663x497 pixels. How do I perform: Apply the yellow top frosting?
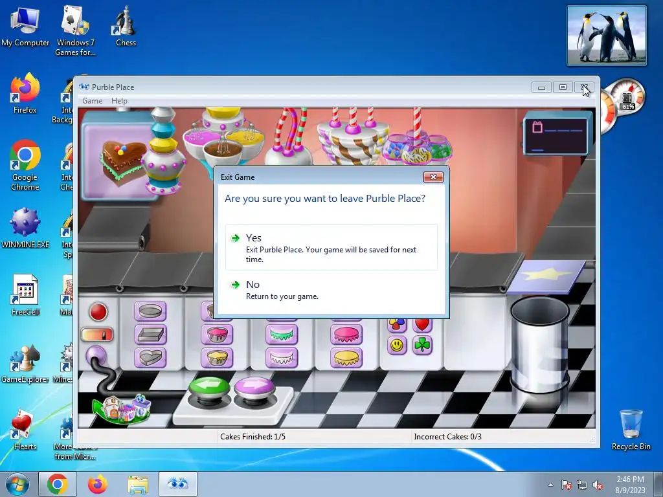coord(346,357)
